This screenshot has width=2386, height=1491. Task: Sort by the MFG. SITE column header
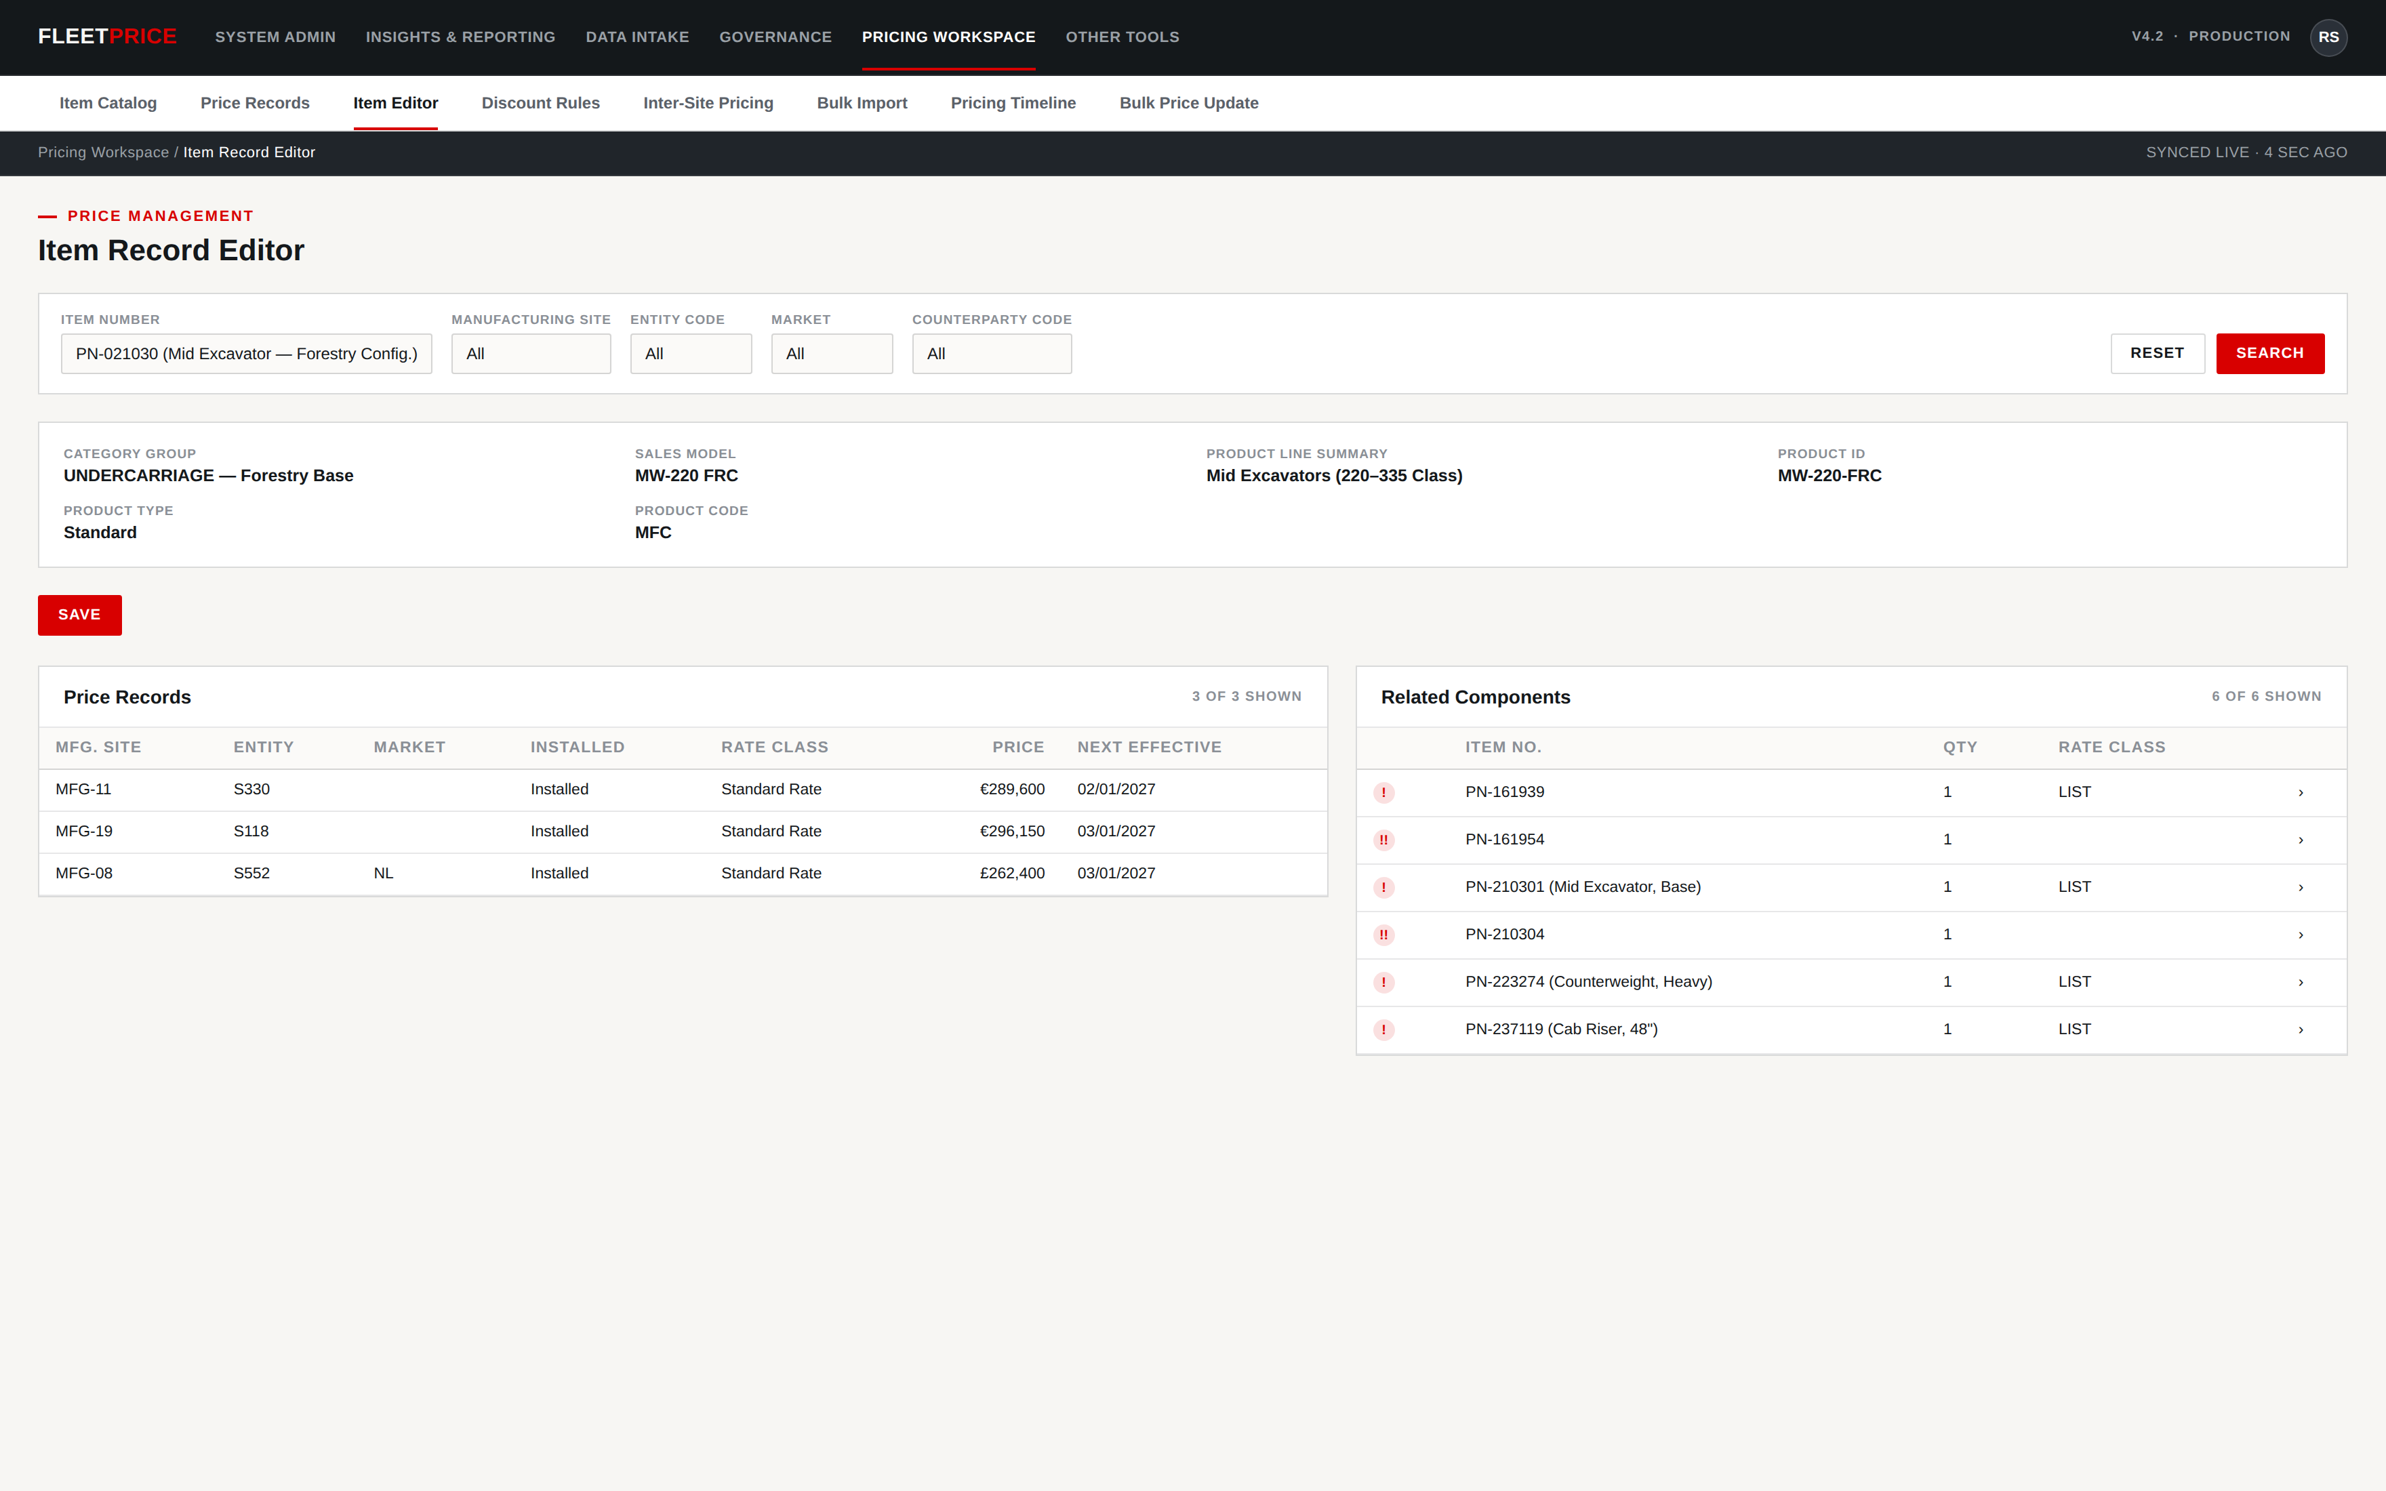(98, 748)
